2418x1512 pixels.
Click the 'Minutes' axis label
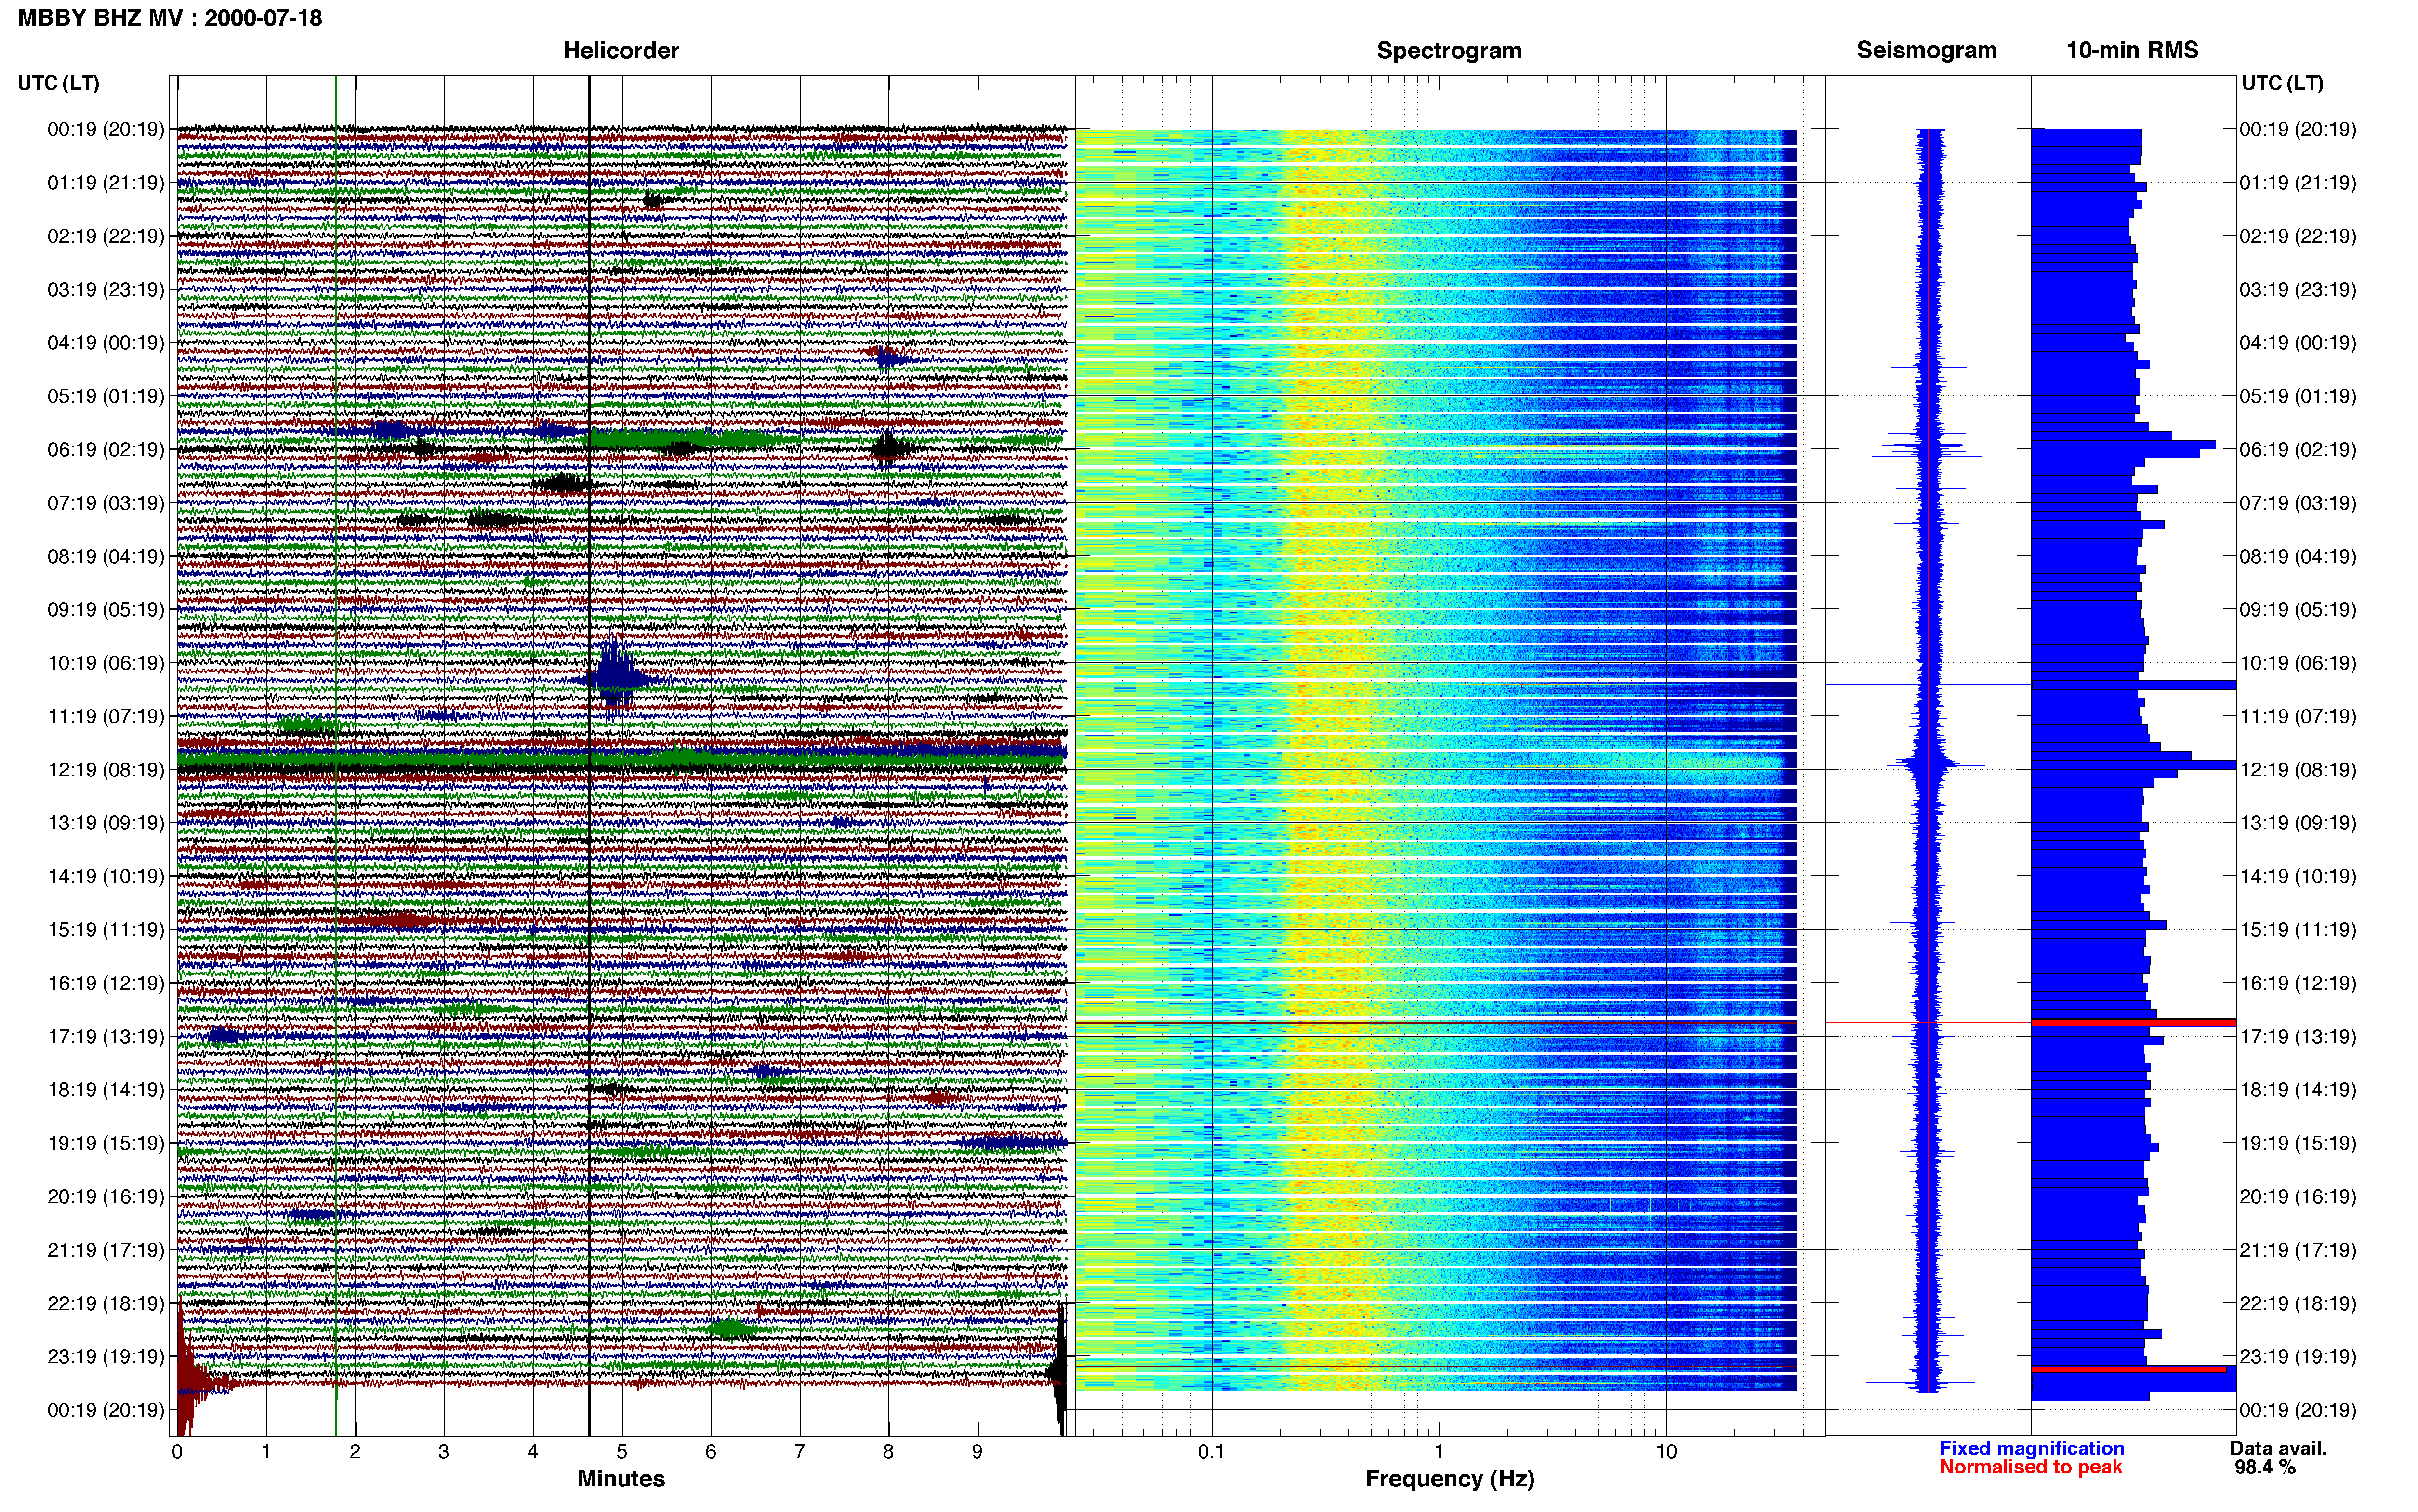tap(621, 1478)
